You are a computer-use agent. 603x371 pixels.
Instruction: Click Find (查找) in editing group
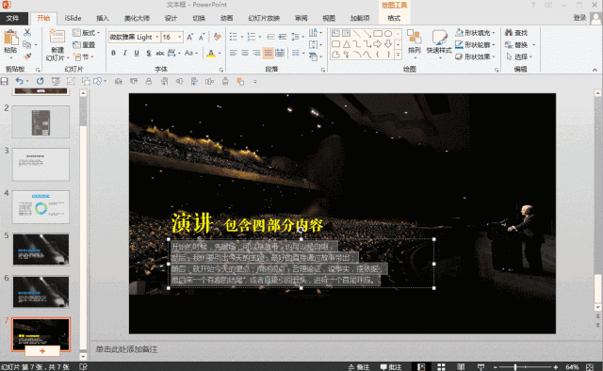coord(516,33)
